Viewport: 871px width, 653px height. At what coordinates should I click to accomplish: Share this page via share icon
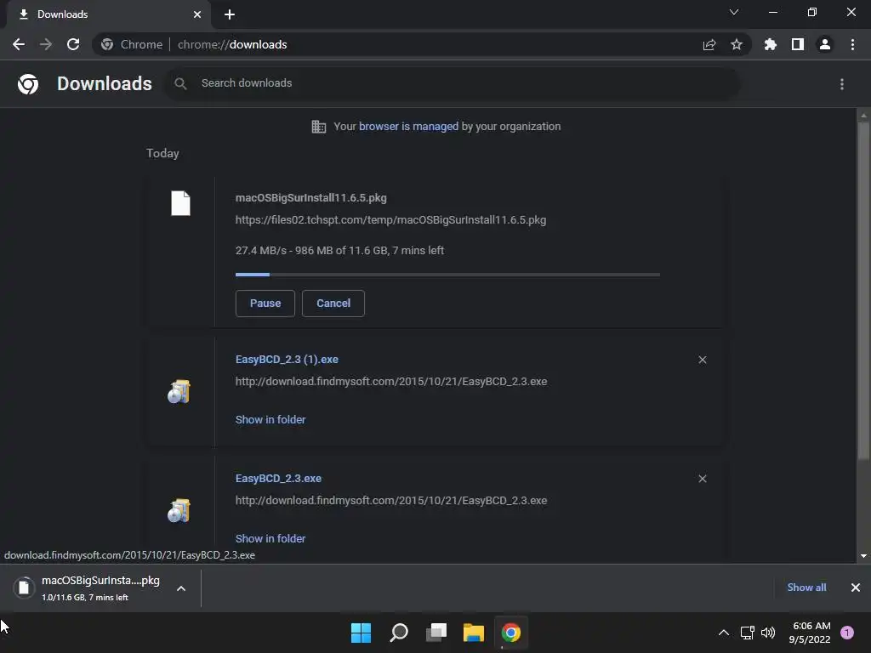click(709, 44)
